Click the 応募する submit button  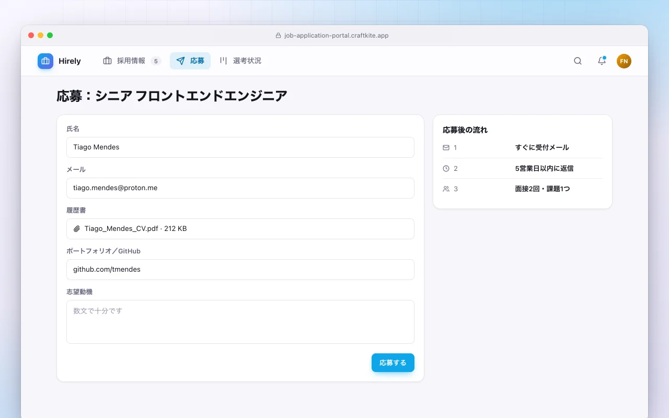coord(393,363)
